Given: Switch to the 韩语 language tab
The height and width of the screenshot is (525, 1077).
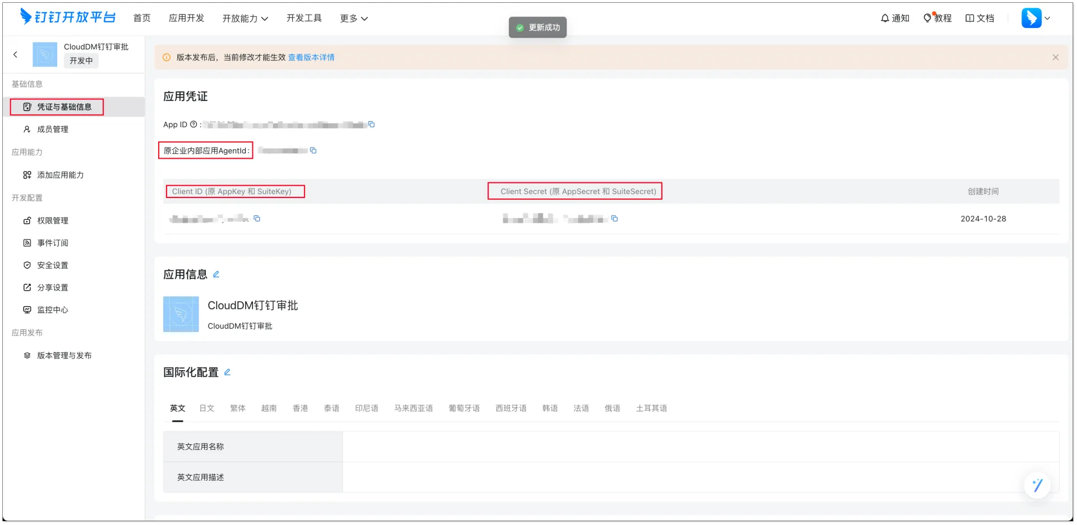Looking at the screenshot, I should pos(550,408).
